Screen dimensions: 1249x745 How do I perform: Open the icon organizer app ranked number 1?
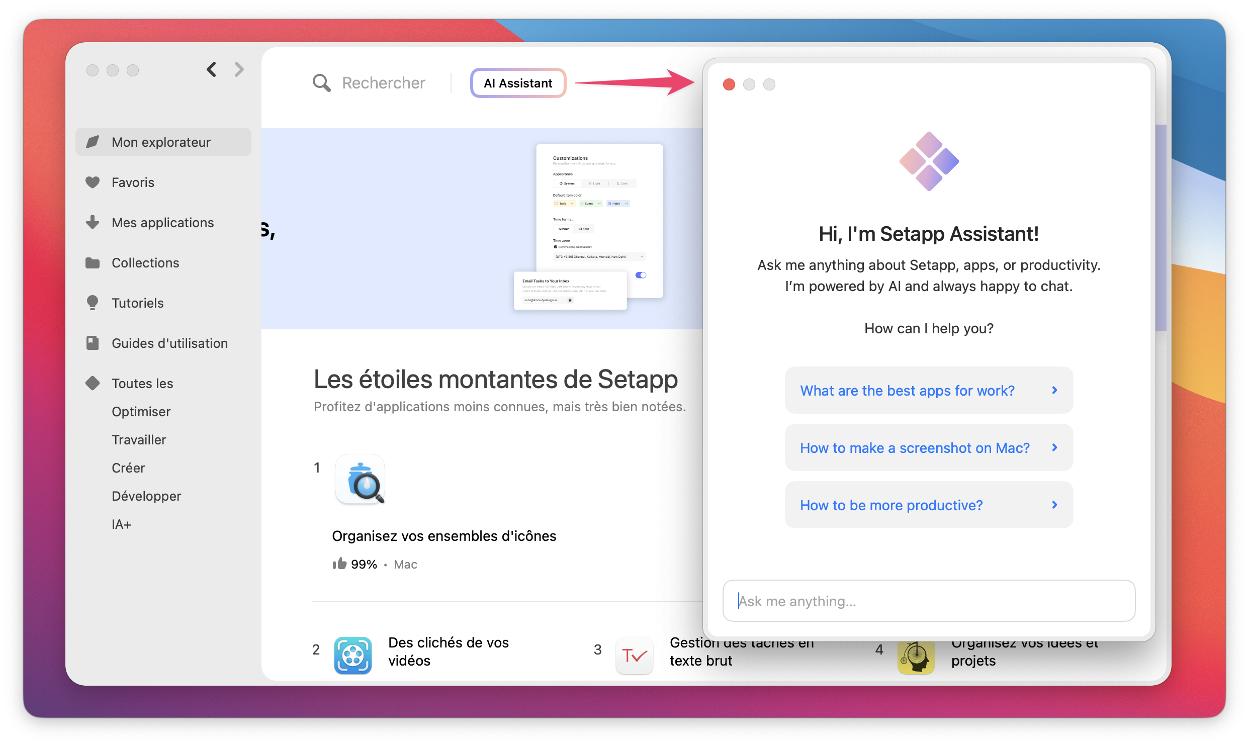coord(360,480)
